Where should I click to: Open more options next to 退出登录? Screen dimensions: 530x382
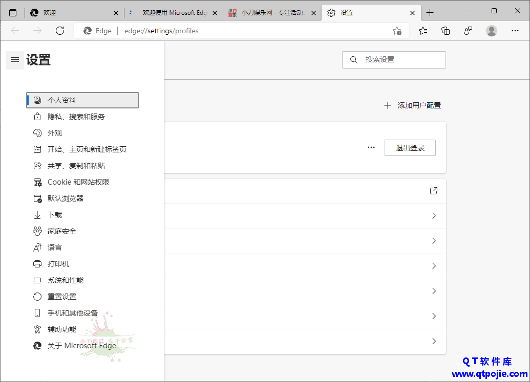click(371, 148)
